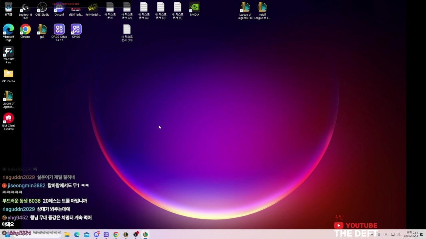Select the OBS Studio desktop shortcut
This screenshot has width=426, height=239.
42,9
